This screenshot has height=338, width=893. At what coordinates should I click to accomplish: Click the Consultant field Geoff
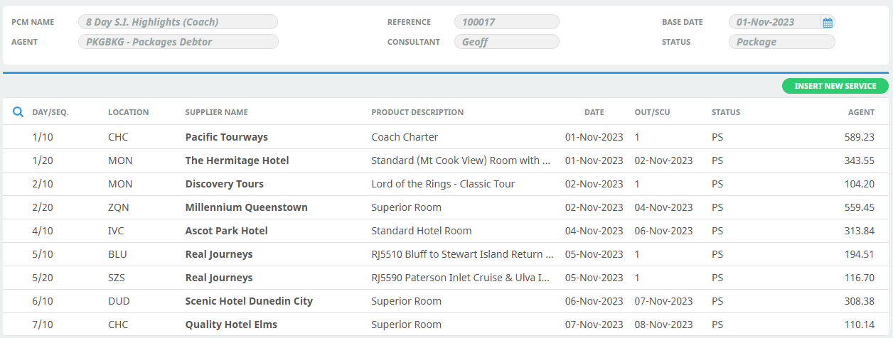point(507,42)
